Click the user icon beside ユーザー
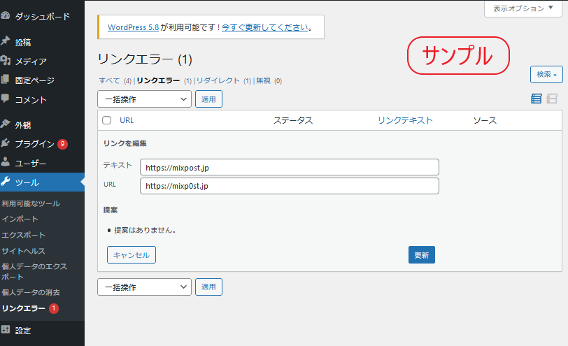The image size is (568, 346). (6, 163)
